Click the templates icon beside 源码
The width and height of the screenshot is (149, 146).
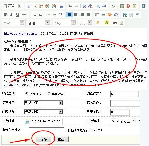(20, 6)
